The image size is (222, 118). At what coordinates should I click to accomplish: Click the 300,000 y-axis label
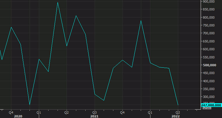pyautogui.click(x=209, y=97)
